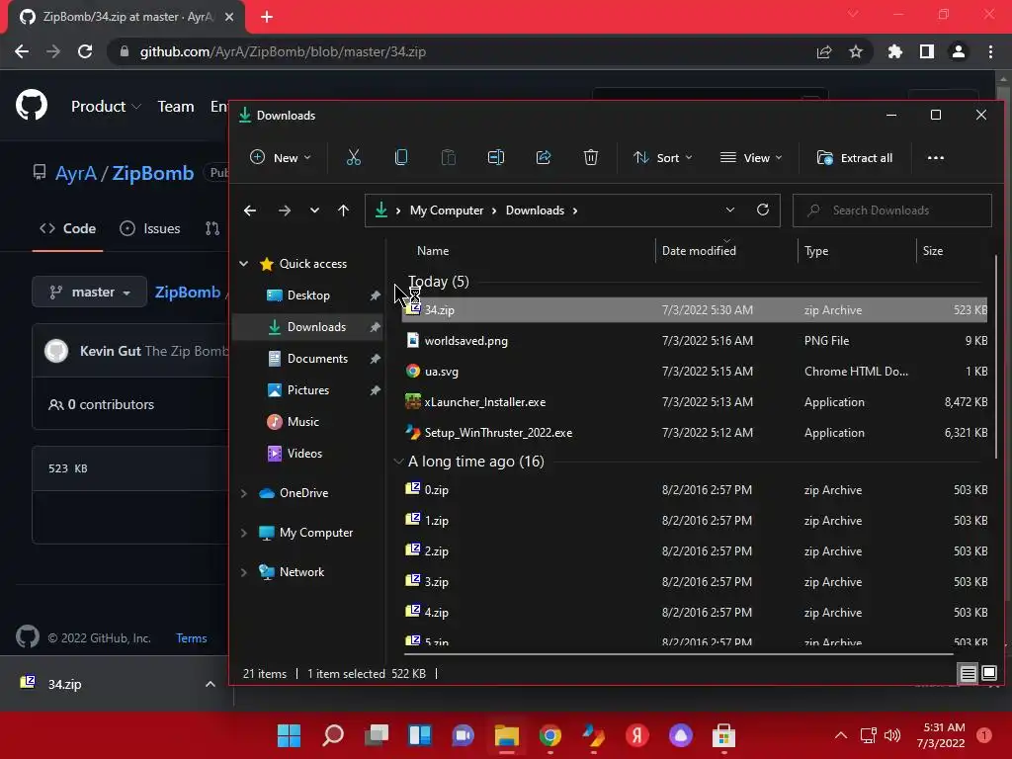The image size is (1012, 759).
Task: Open the View dropdown menu
Action: (751, 157)
